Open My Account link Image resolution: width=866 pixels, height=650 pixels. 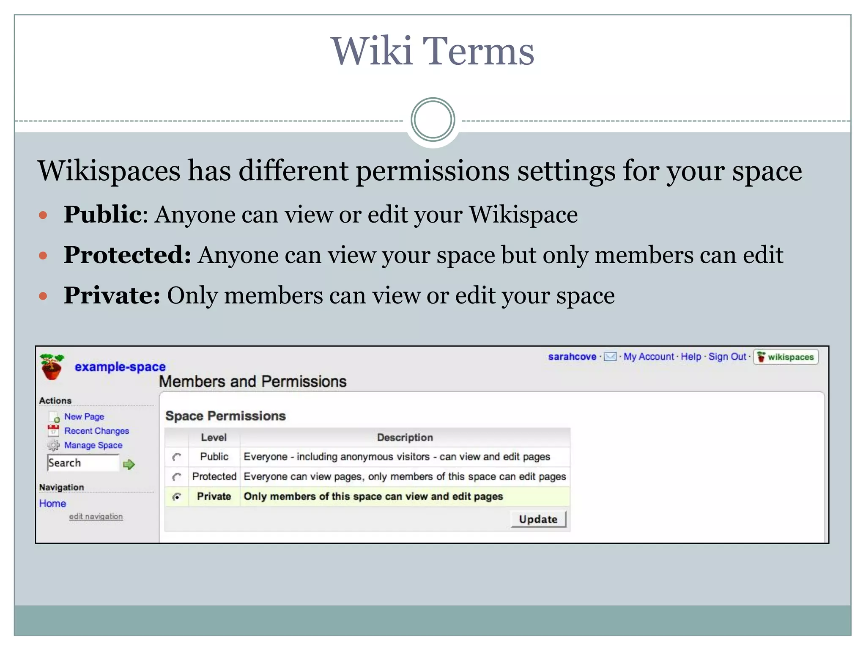[649, 357]
